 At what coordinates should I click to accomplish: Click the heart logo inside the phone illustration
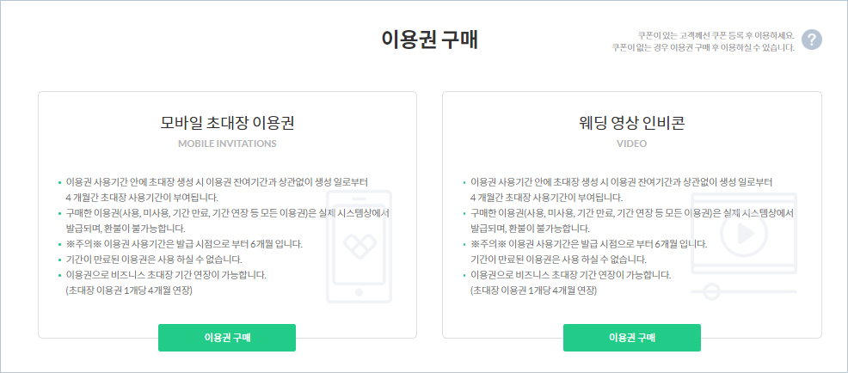pyautogui.click(x=359, y=246)
